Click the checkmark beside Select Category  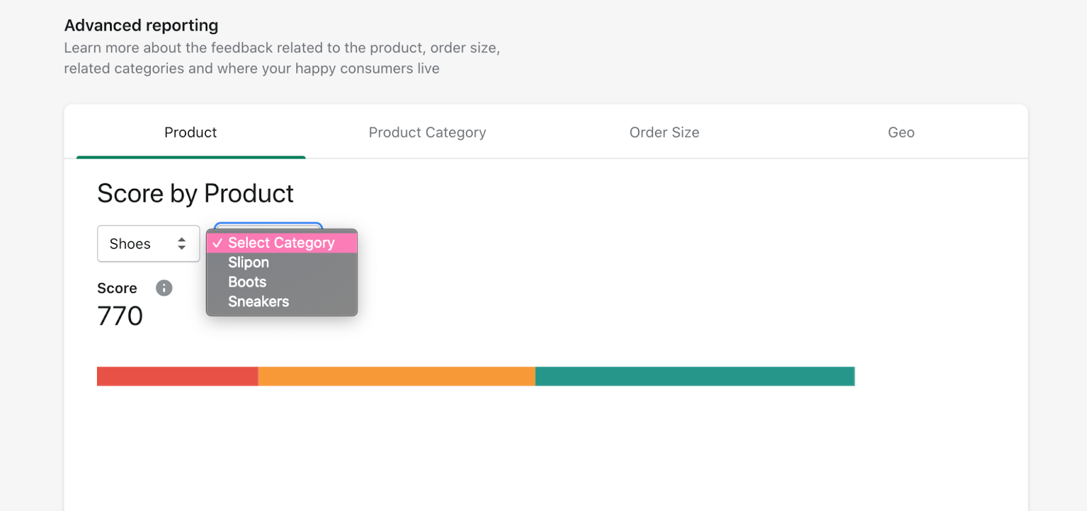click(217, 243)
